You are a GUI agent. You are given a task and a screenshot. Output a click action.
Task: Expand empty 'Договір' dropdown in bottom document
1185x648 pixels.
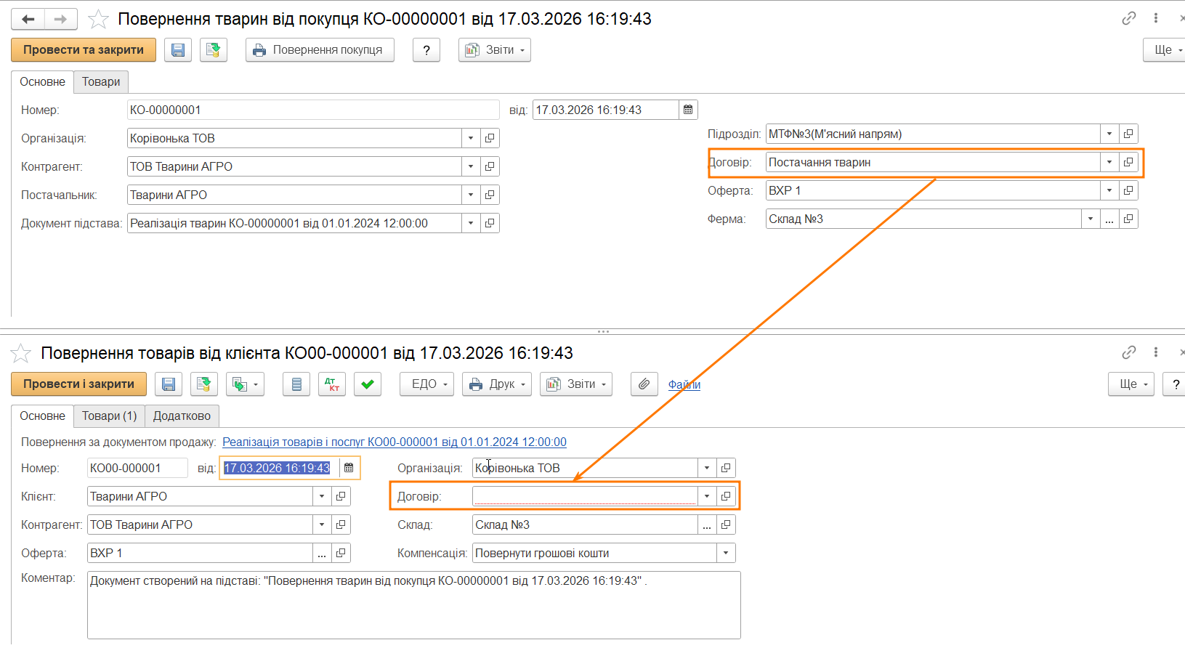707,496
